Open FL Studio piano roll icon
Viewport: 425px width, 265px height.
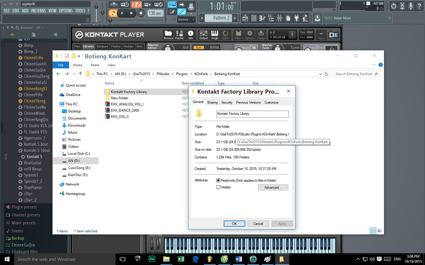(x=262, y=18)
